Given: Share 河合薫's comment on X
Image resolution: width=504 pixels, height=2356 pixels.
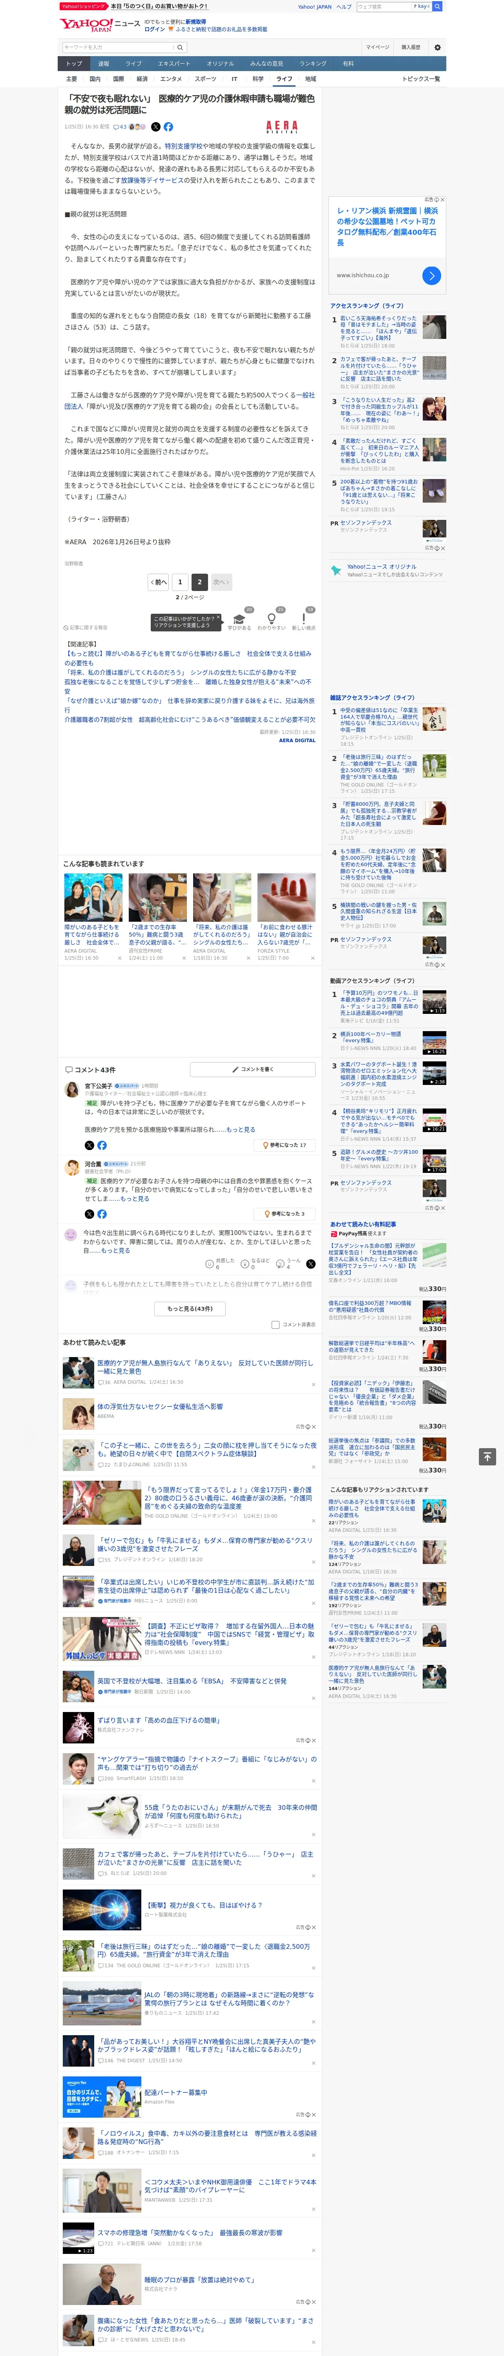Looking at the screenshot, I should [89, 1214].
